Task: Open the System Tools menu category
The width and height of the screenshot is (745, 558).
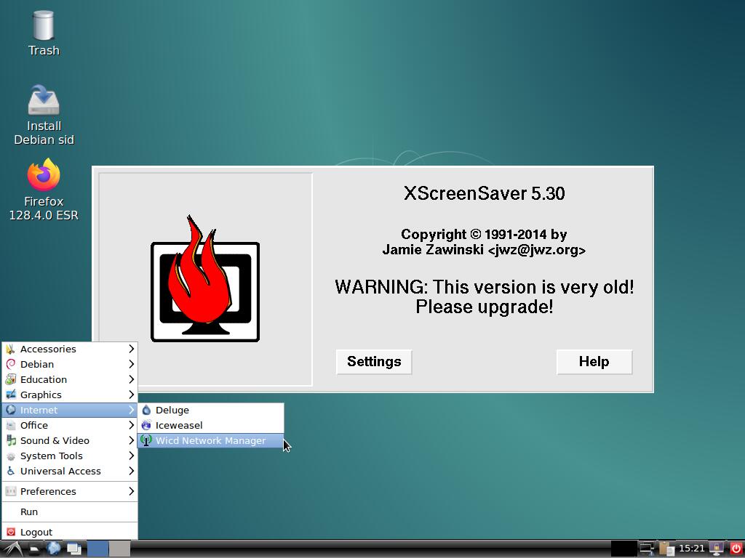Action: [x=70, y=456]
